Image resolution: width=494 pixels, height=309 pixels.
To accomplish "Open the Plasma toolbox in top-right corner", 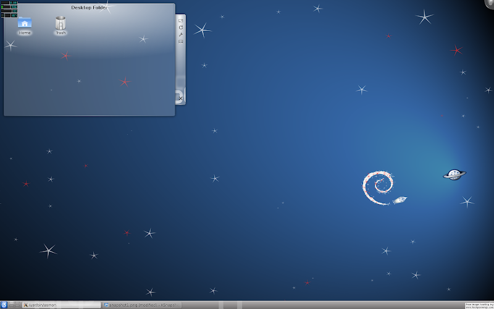I will 489,3.
